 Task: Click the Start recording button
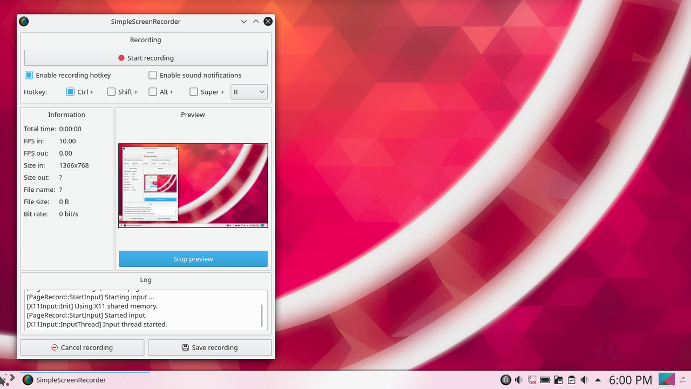pyautogui.click(x=146, y=58)
